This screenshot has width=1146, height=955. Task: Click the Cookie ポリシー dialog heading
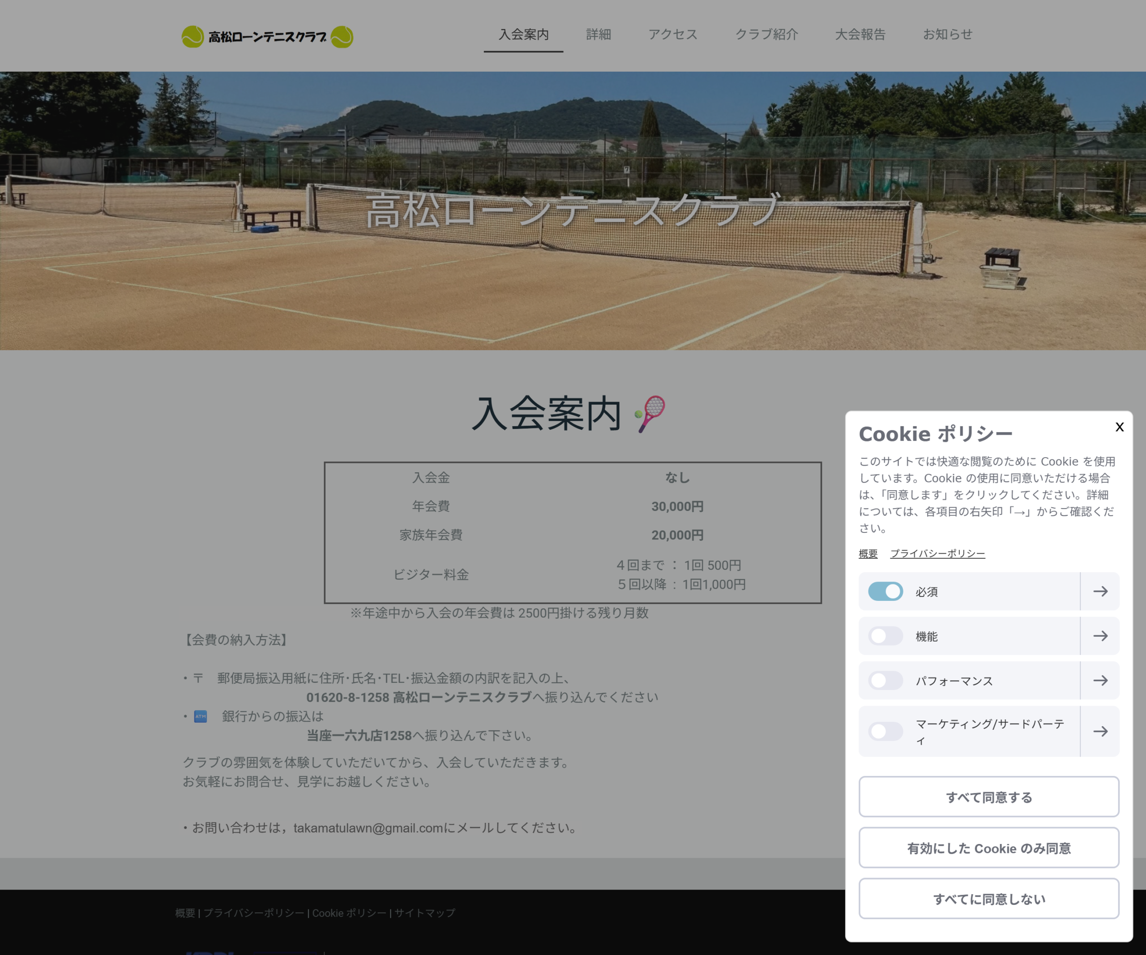(x=935, y=434)
